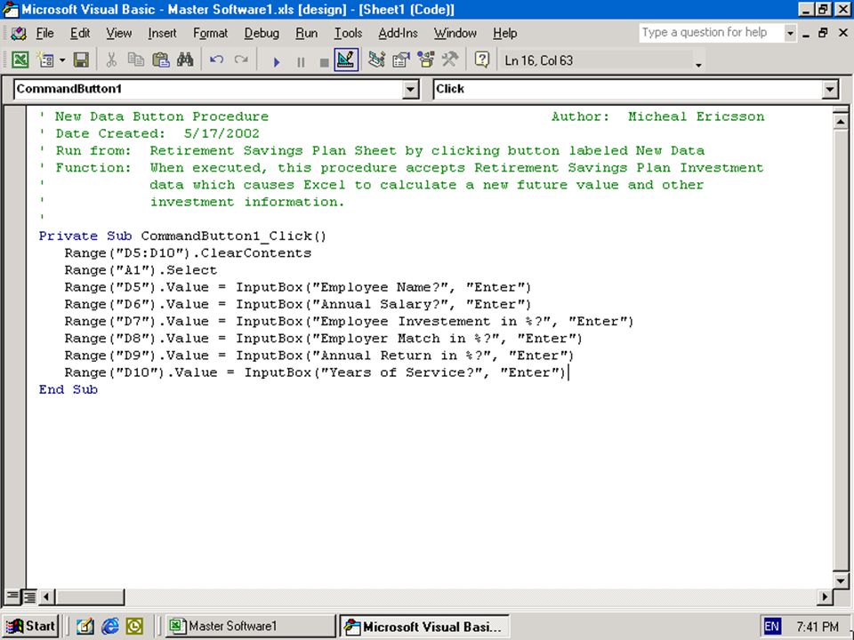The image size is (854, 640).
Task: Click horizontal scrollbar thumb
Action: pyautogui.click(x=89, y=597)
